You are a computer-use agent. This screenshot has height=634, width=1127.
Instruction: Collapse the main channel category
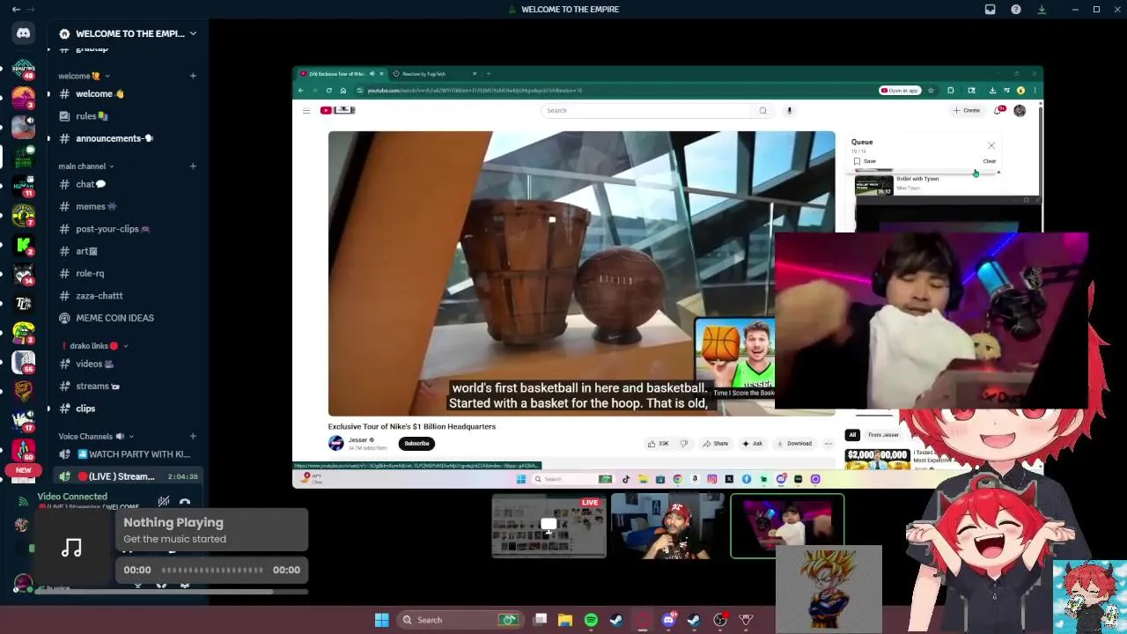coord(86,166)
